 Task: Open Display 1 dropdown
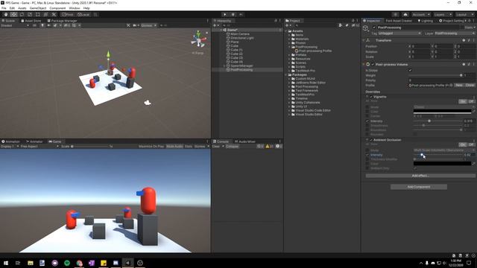coord(10,147)
